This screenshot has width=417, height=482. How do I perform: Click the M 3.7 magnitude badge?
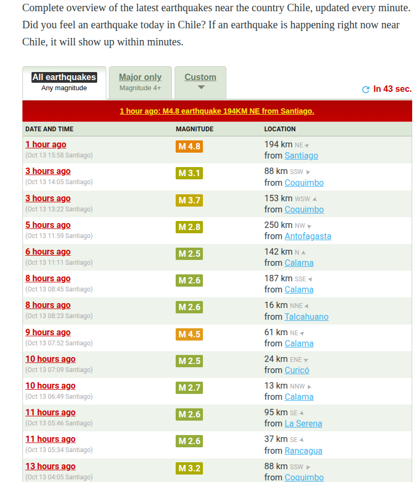pos(190,200)
